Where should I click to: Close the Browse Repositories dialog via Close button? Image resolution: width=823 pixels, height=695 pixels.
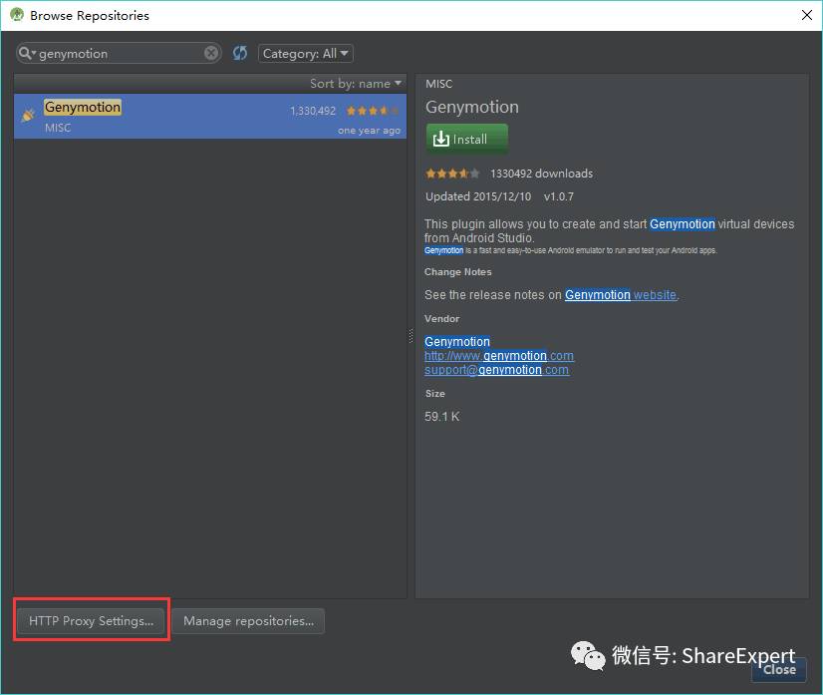pyautogui.click(x=779, y=670)
